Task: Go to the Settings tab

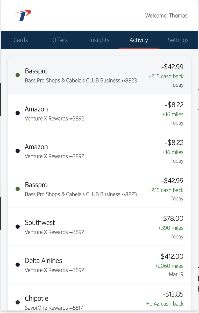Action: point(178,40)
